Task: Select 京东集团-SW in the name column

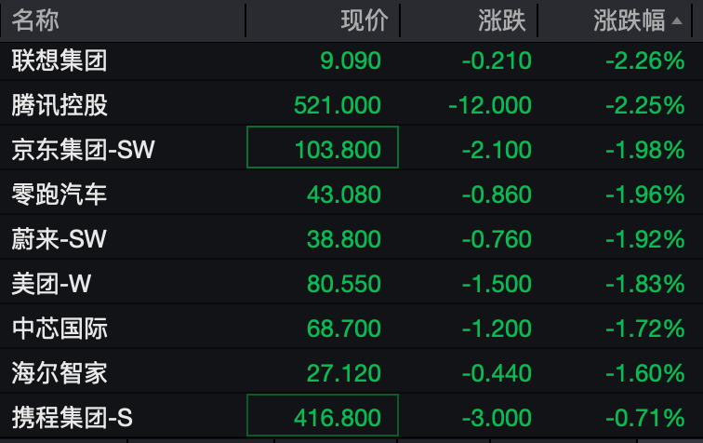Action: (83, 149)
